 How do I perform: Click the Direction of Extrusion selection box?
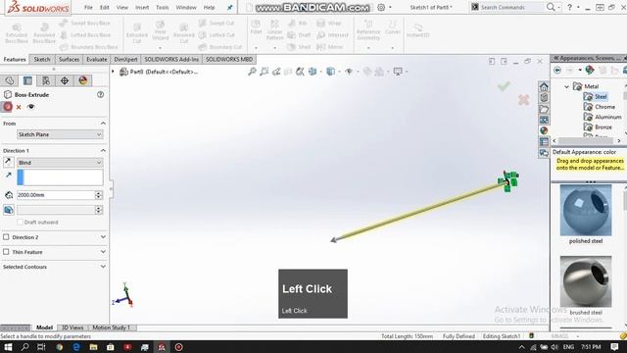[60, 176]
